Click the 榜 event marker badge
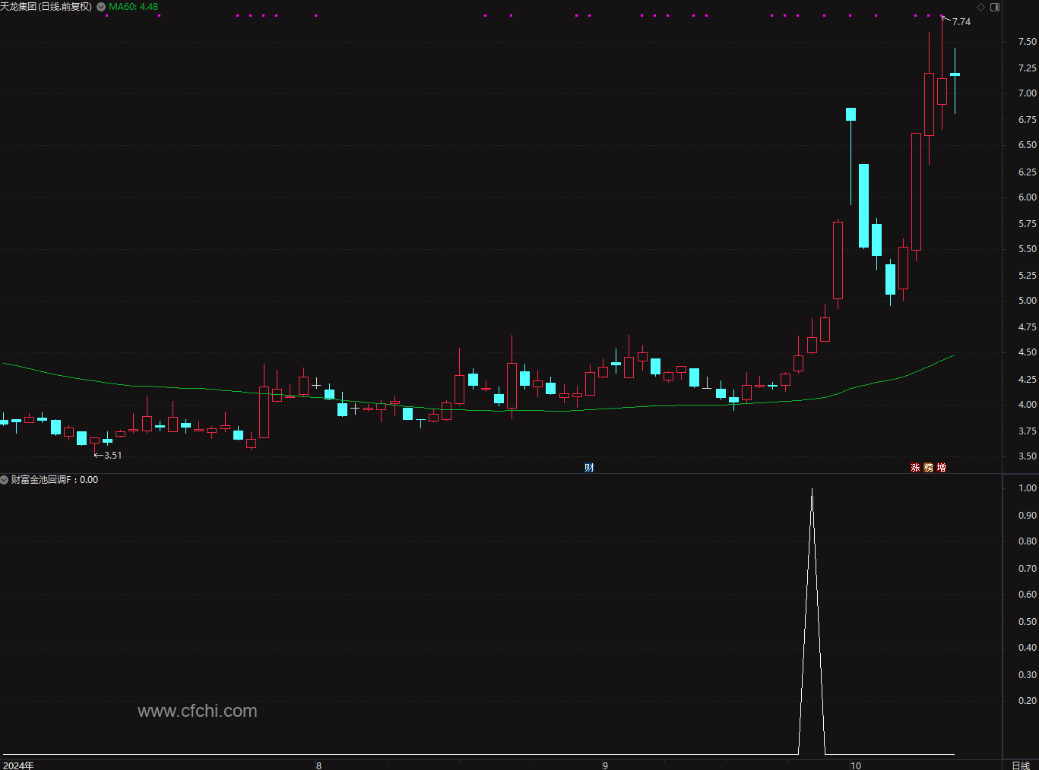Image resolution: width=1039 pixels, height=770 pixels. pyautogui.click(x=928, y=468)
